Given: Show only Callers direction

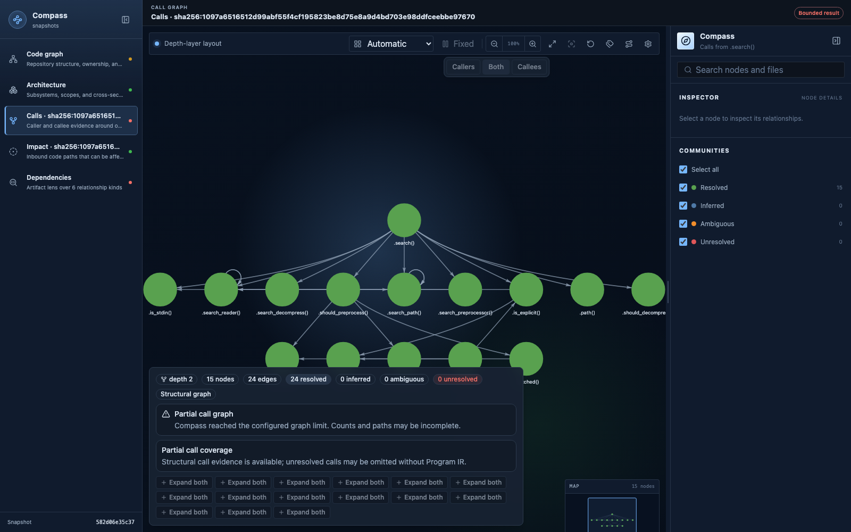Looking at the screenshot, I should tap(463, 66).
